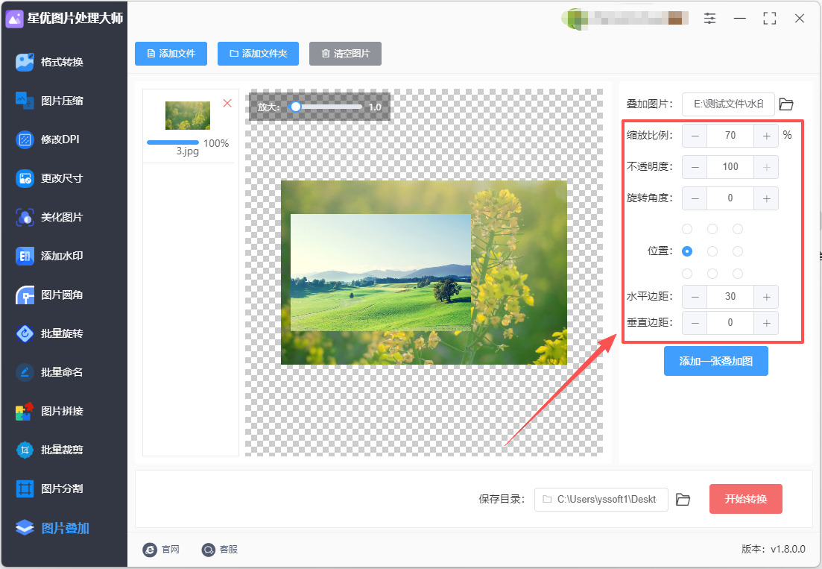Click the overlaid landscape image in preview
This screenshot has height=569, width=822.
(381, 272)
